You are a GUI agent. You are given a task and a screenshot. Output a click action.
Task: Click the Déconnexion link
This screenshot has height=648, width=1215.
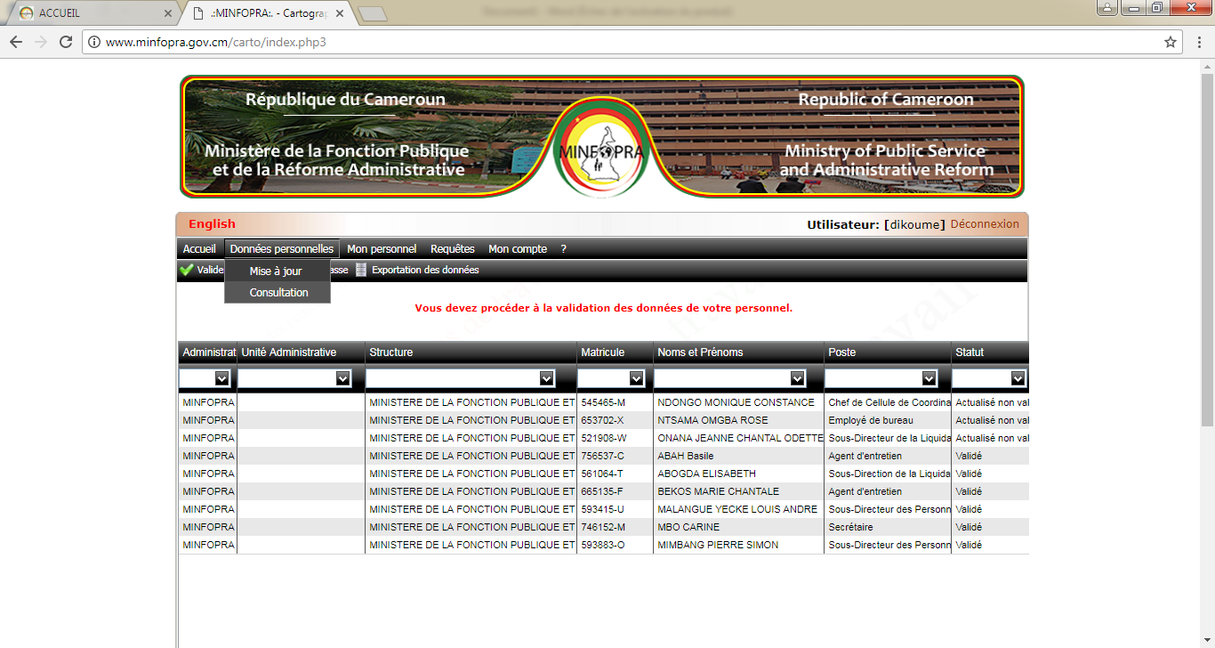[x=985, y=224]
